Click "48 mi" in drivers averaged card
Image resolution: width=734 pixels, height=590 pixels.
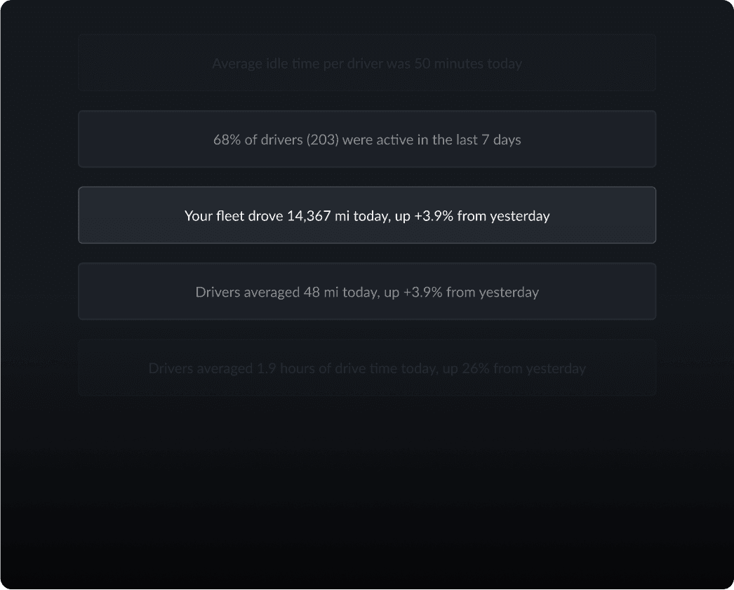[321, 292]
